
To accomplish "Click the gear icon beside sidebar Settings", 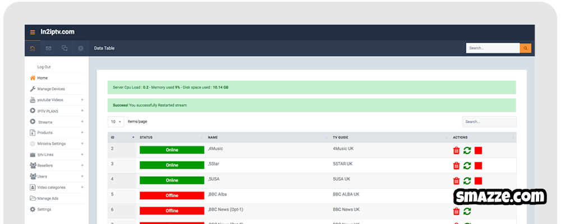I will [33, 209].
